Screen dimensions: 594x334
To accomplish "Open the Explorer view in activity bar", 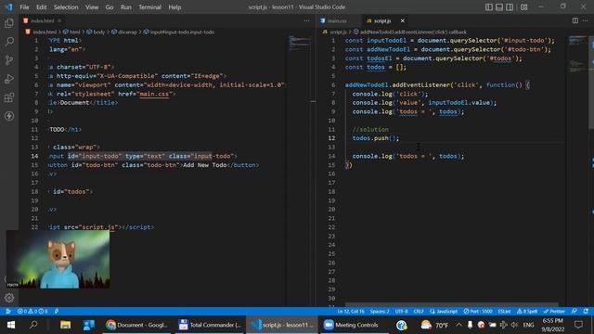I will pyautogui.click(x=9, y=23).
